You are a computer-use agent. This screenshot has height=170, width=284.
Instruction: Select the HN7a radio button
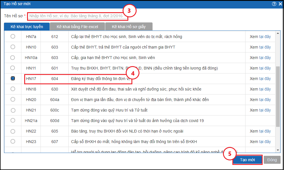[13, 37]
